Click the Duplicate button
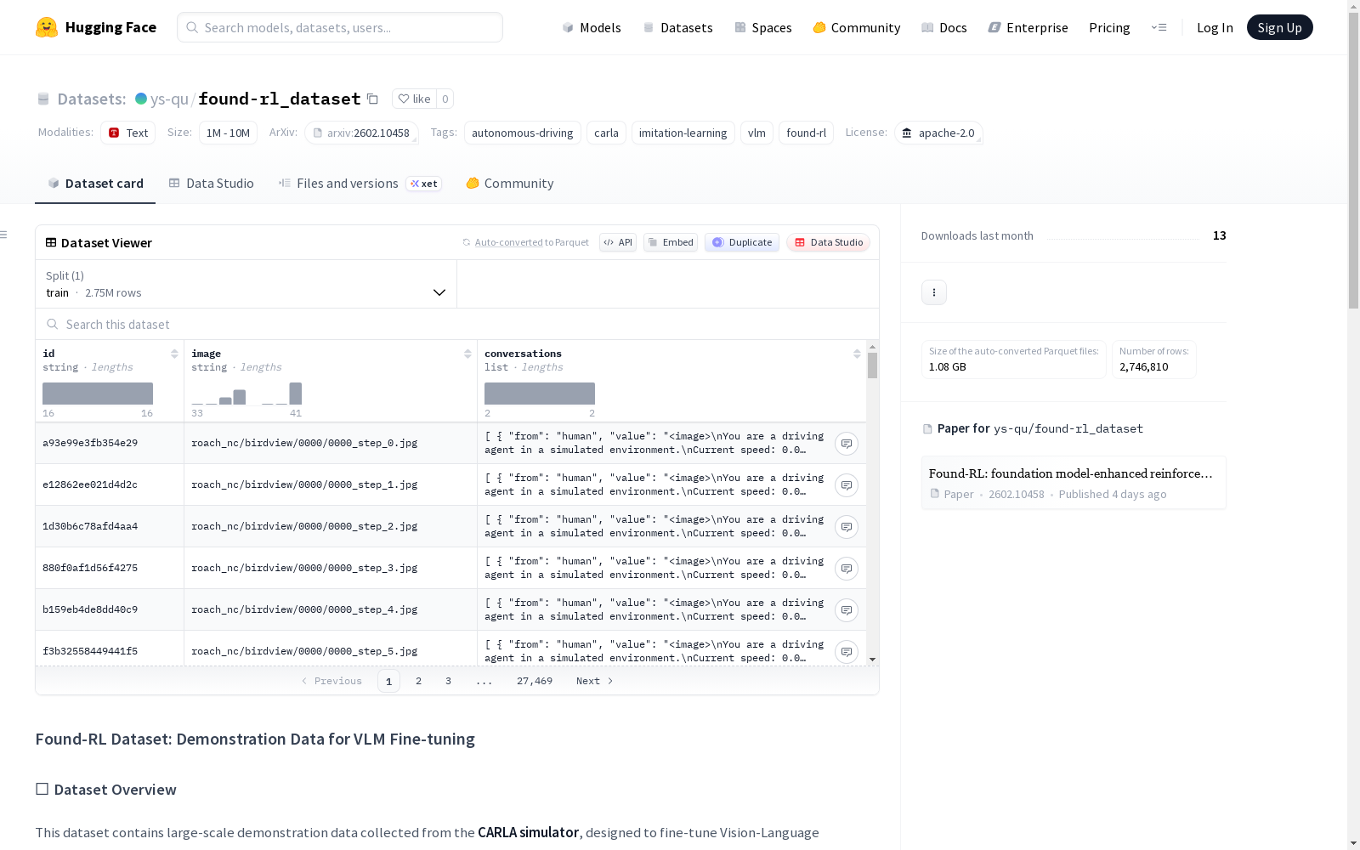Viewport: 1360px width, 850px height. [x=742, y=242]
